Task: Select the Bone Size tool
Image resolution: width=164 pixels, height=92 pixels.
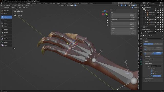Action: point(6,39)
